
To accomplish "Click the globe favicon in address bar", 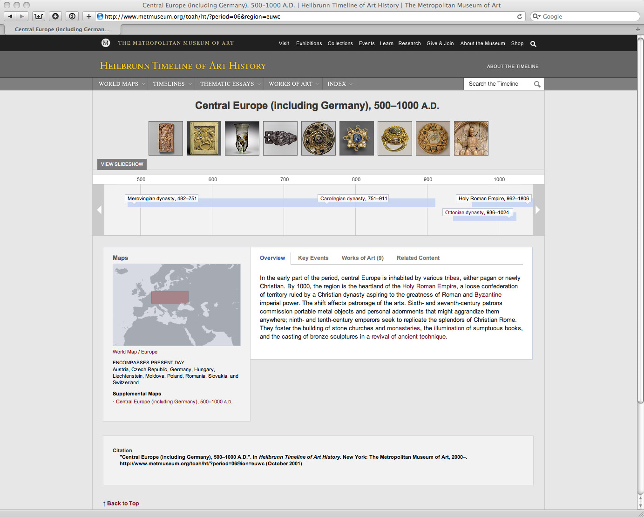I will coord(100,16).
